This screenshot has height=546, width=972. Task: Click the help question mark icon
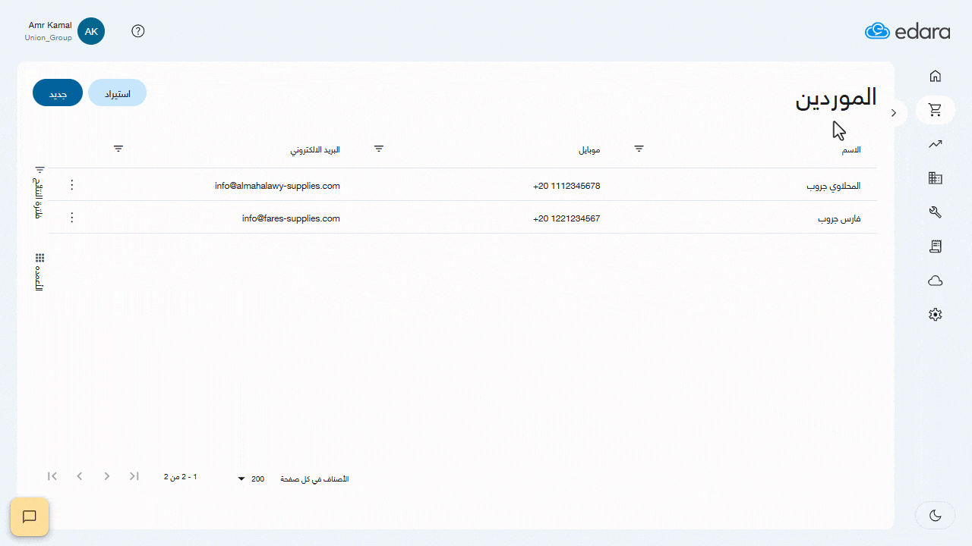click(138, 31)
